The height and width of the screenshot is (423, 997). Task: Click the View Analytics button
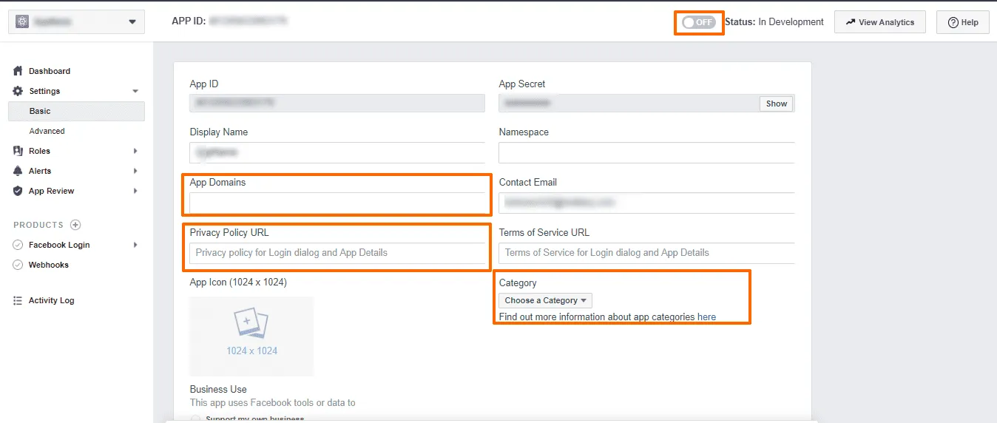(x=880, y=22)
